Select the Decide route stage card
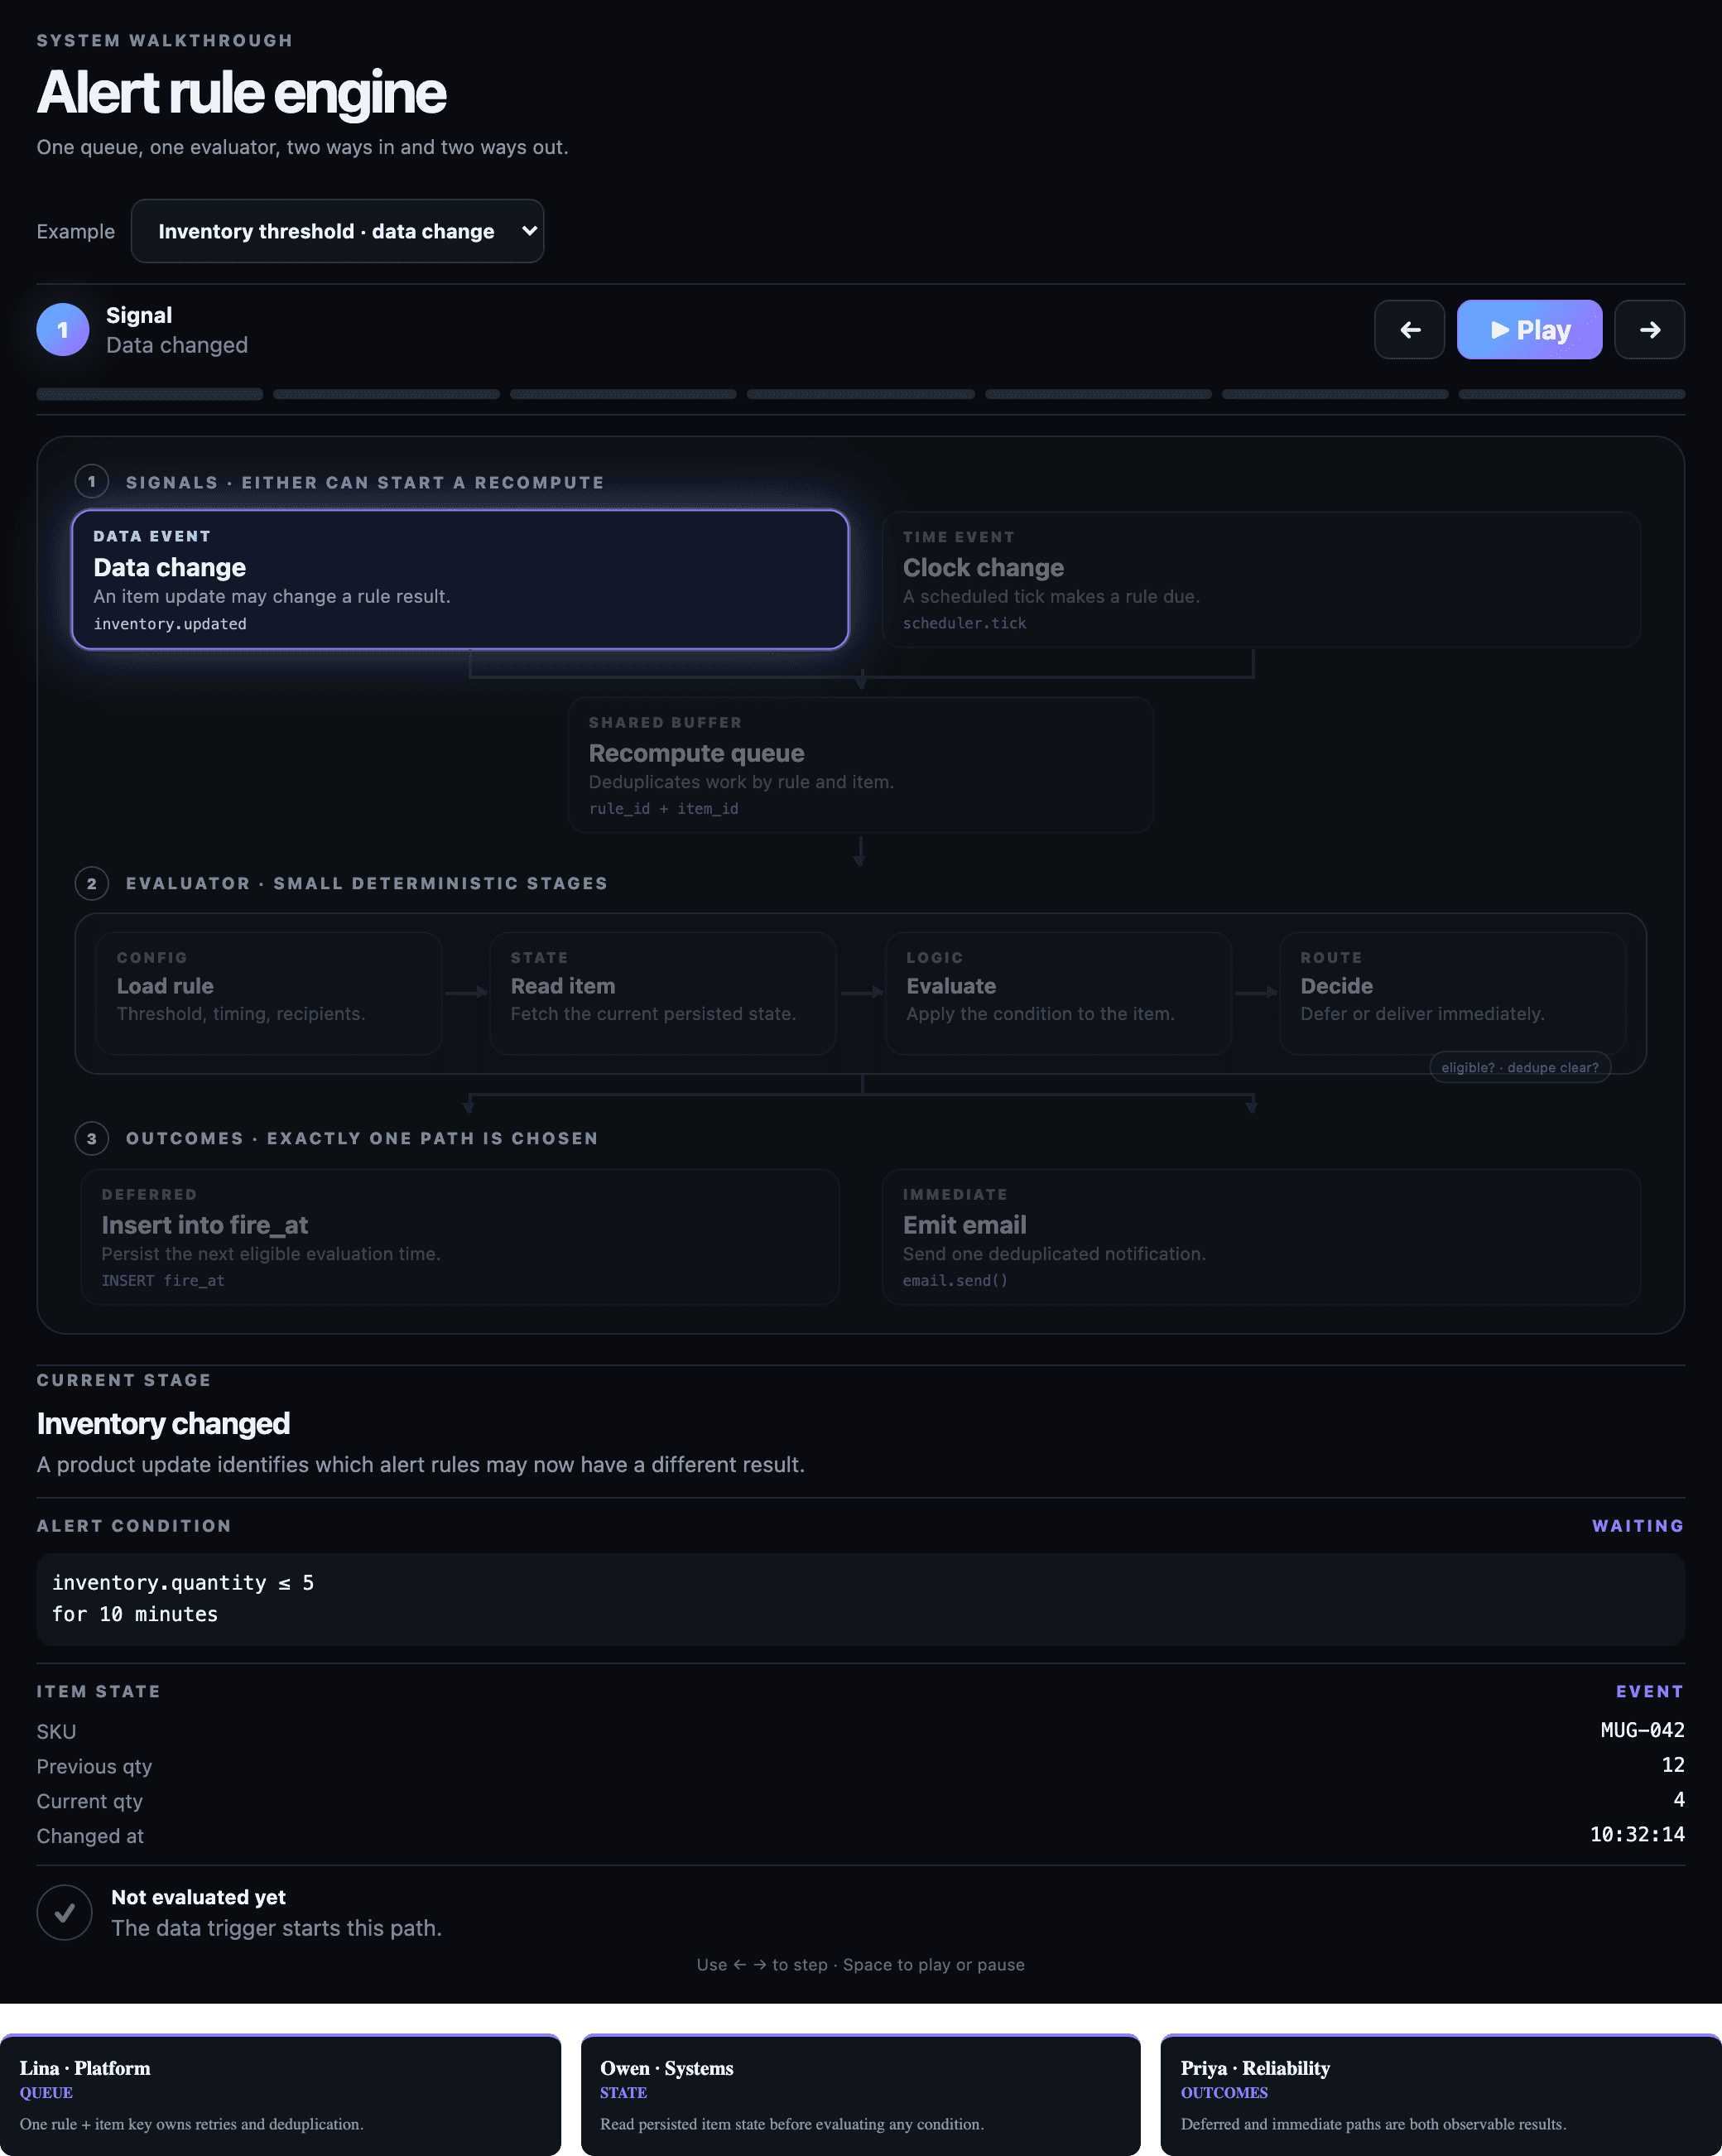The image size is (1722, 2156). (1452, 993)
